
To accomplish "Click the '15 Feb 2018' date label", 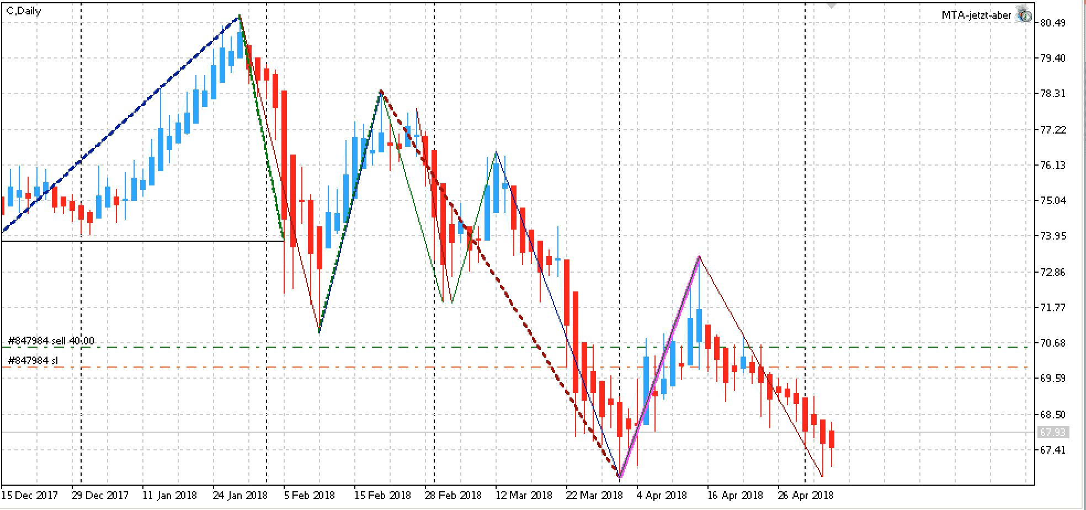I will coord(382,495).
